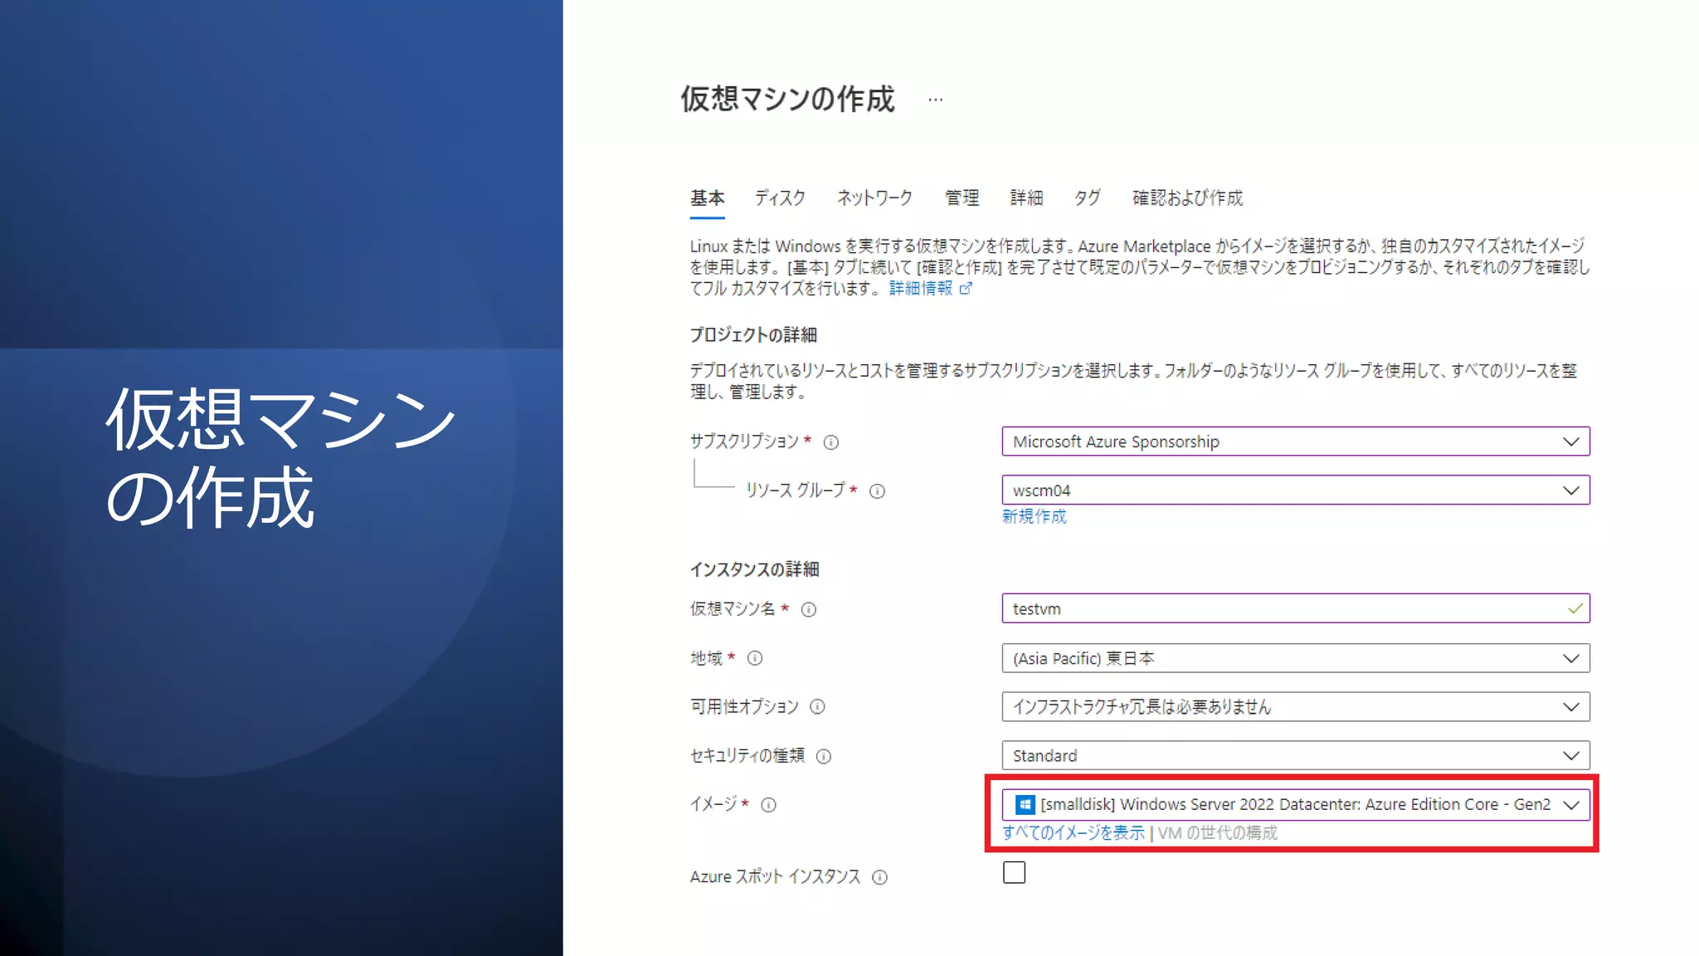This screenshot has height=956, width=1699.
Task: Click info icon beside リソース グループ label
Action: coord(877,491)
